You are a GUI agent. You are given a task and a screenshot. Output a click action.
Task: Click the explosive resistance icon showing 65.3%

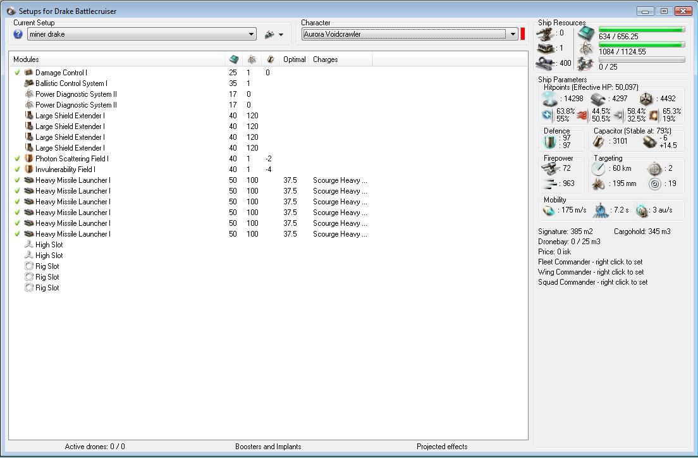click(654, 115)
